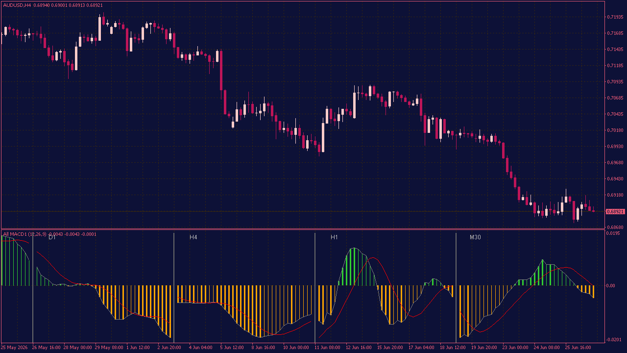Viewport: 627px width, 353px height.
Task: Click price level 0.69680 on the axis
Action: 615,163
